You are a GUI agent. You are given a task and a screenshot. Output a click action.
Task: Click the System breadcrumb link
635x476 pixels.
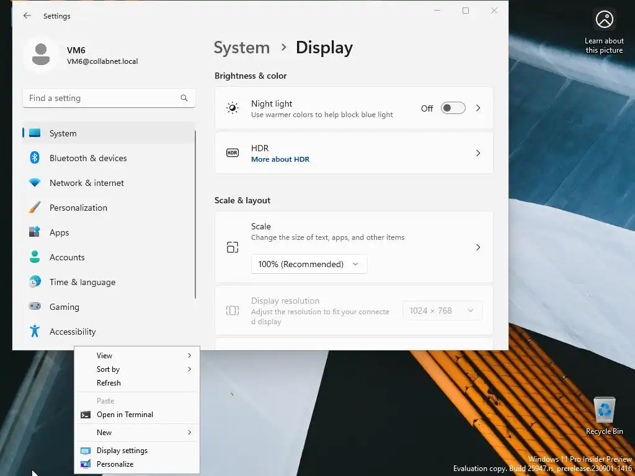click(x=242, y=48)
